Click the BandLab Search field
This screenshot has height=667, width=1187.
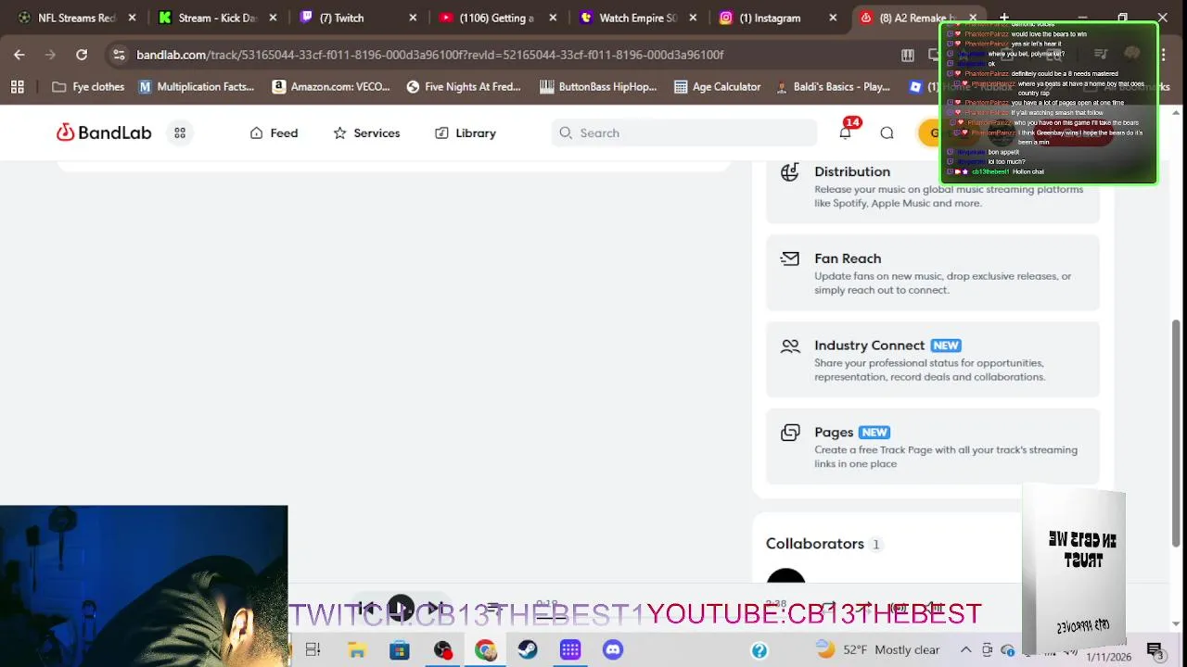click(683, 132)
